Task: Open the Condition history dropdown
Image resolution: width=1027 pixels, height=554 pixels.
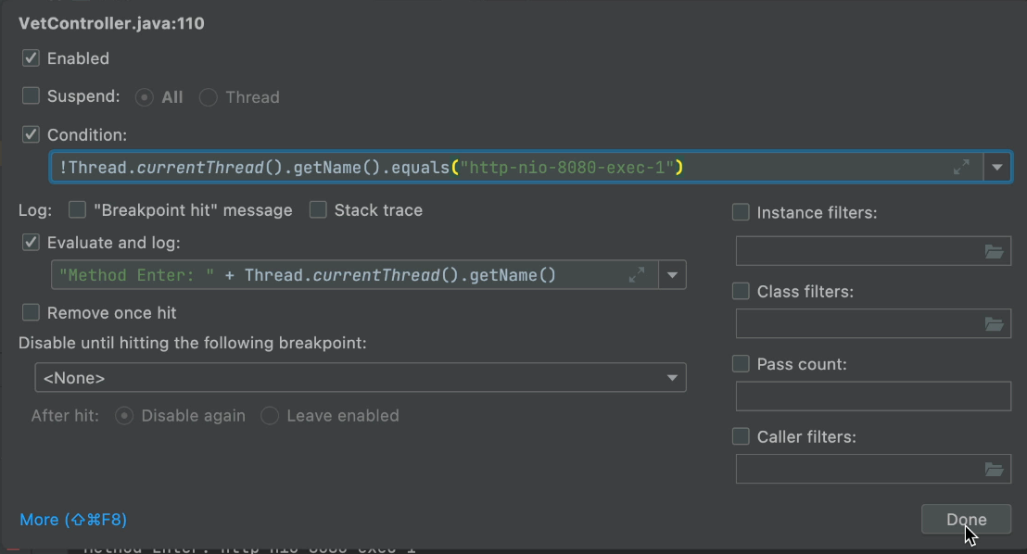Action: pos(997,168)
